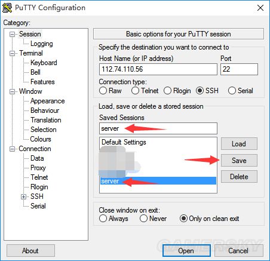
Task: Open the Translation category
Action: click(46, 120)
